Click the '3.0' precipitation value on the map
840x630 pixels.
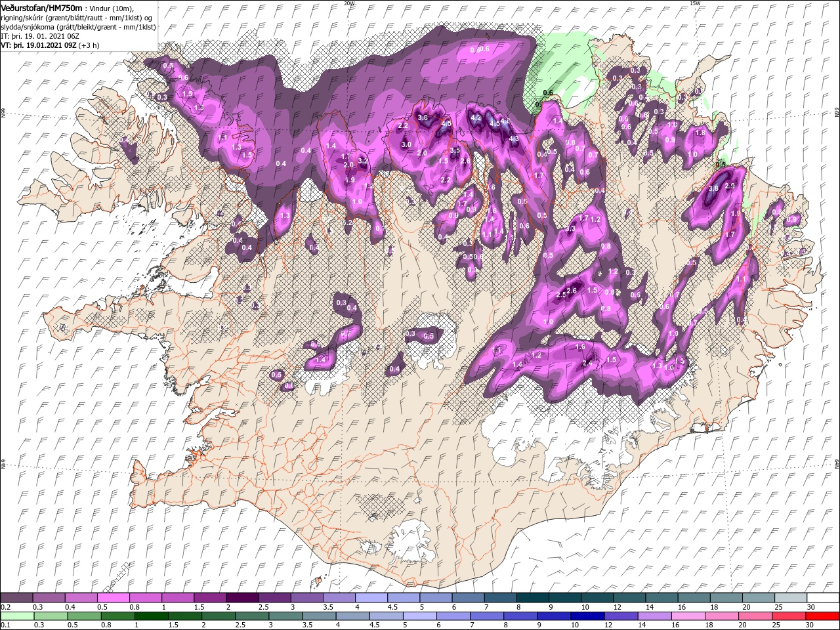point(406,144)
